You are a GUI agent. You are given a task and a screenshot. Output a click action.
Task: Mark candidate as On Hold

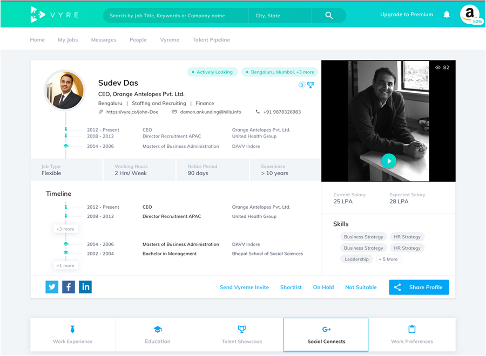[323, 287]
